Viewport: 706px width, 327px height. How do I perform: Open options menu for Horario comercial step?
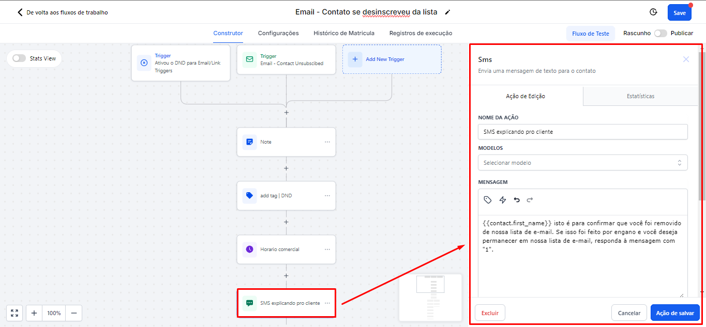[327, 250]
